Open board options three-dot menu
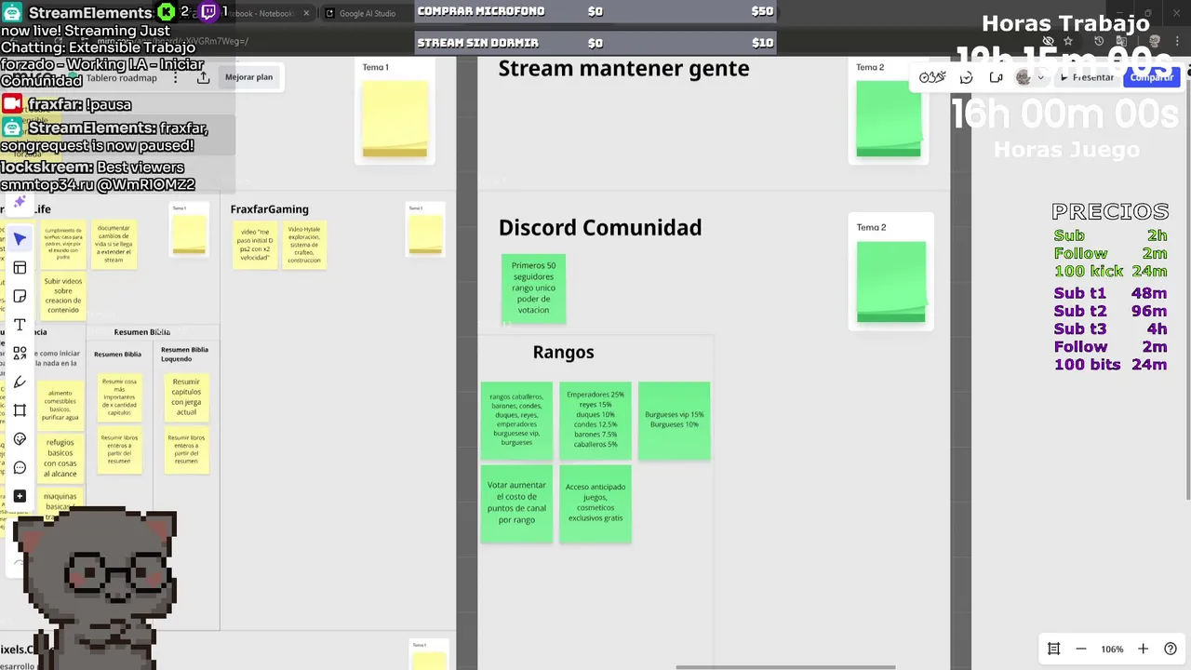Viewport: 1191px width, 670px height. tap(176, 77)
